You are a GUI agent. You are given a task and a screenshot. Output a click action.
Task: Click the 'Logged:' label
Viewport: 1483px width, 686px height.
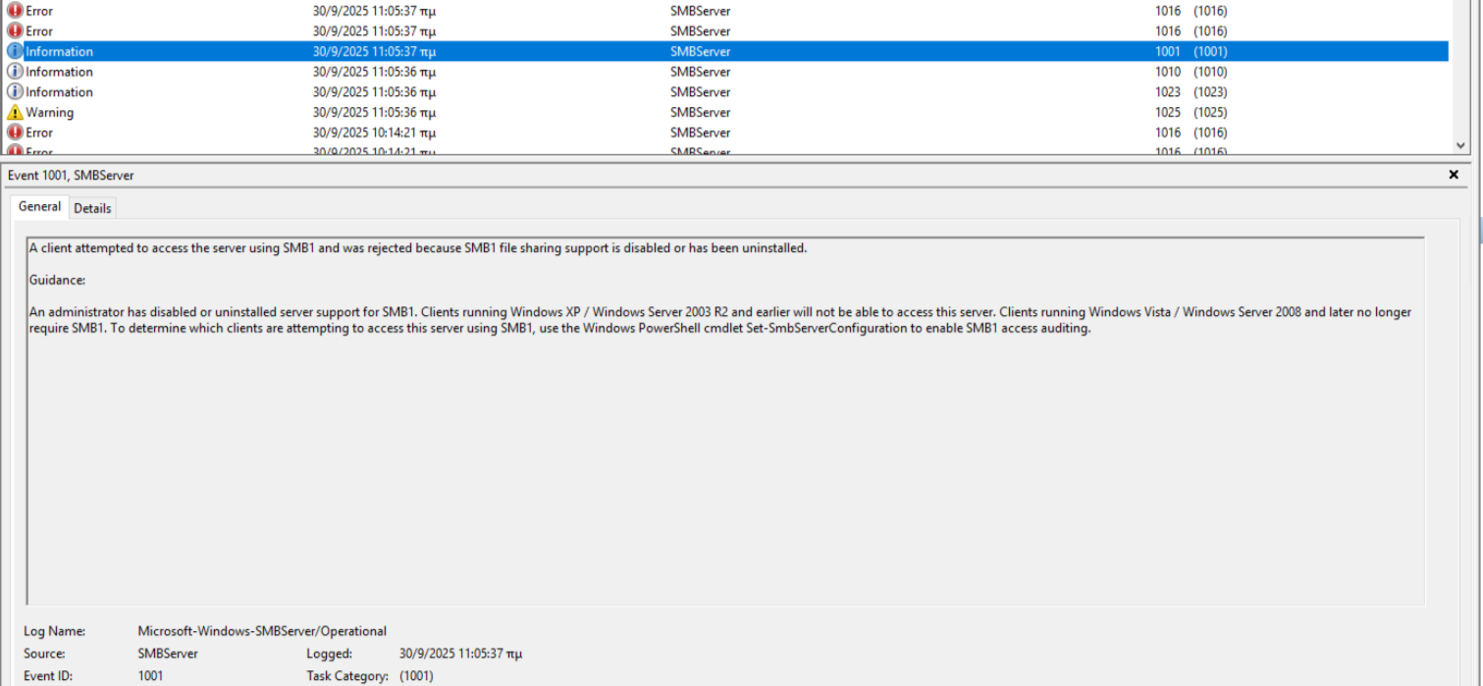329,654
